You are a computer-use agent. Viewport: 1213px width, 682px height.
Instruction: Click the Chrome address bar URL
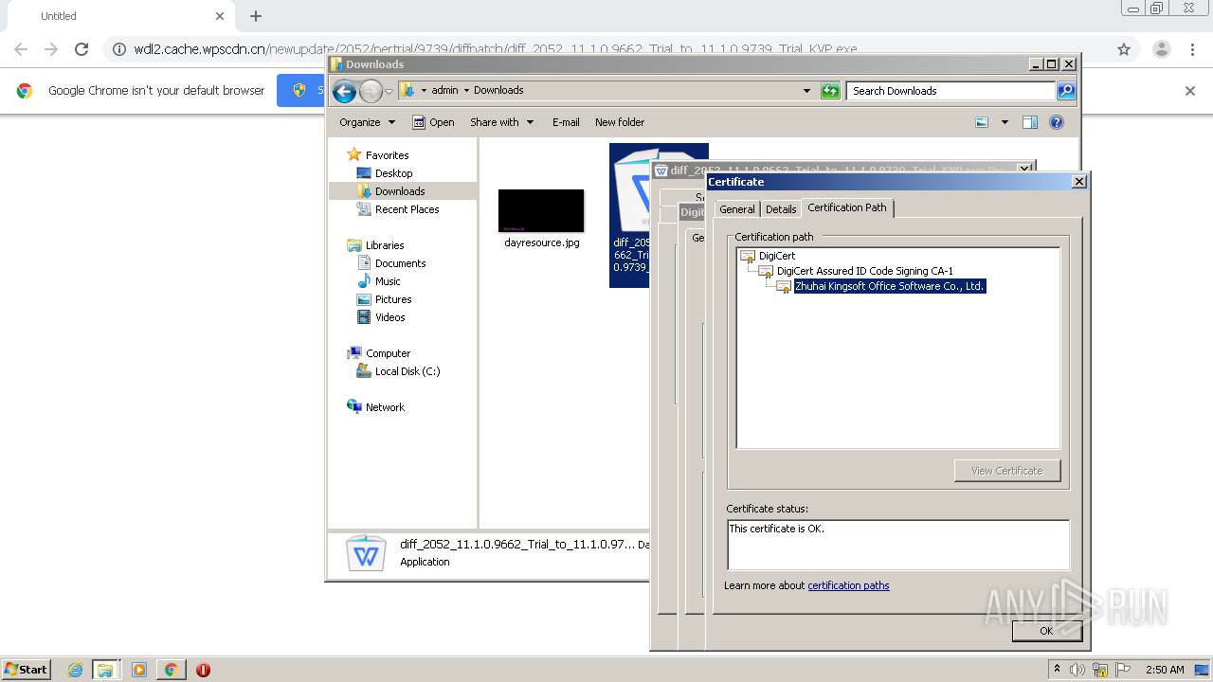tap(496, 49)
